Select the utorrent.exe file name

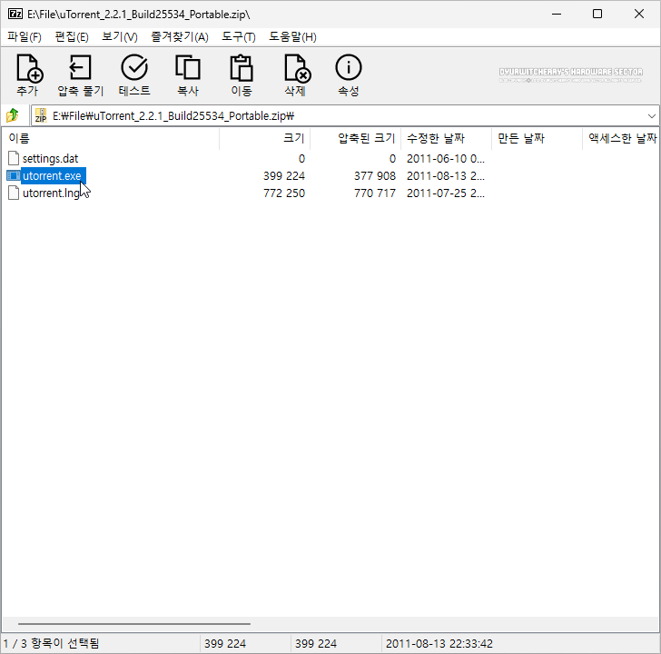52,176
